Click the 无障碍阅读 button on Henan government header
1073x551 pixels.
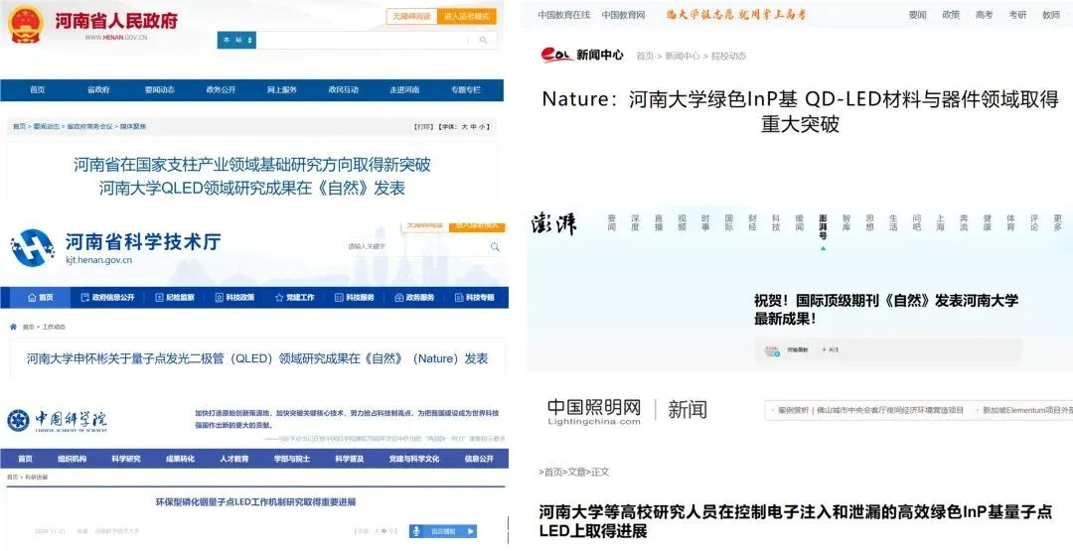411,17
